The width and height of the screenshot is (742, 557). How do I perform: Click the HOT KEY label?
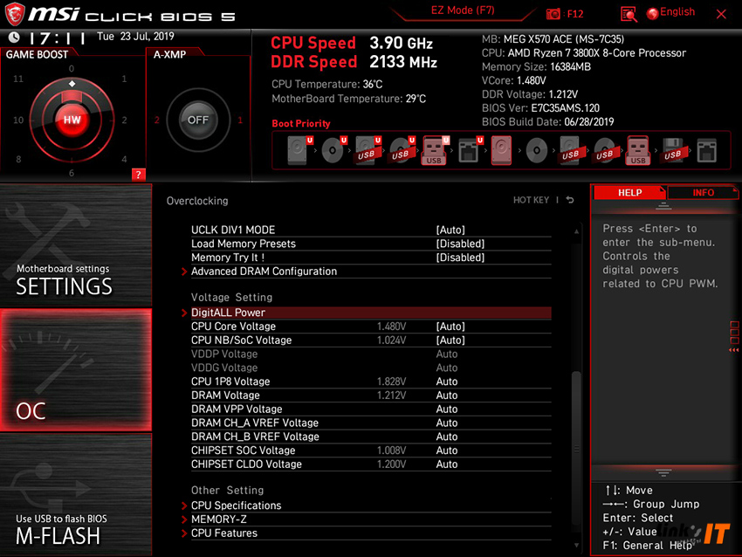pyautogui.click(x=531, y=200)
